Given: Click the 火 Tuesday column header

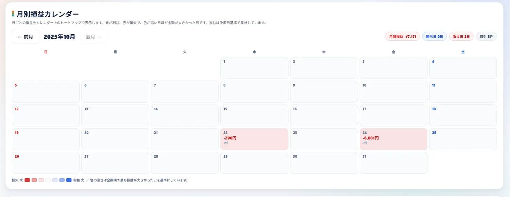Looking at the screenshot, I should (185, 52).
